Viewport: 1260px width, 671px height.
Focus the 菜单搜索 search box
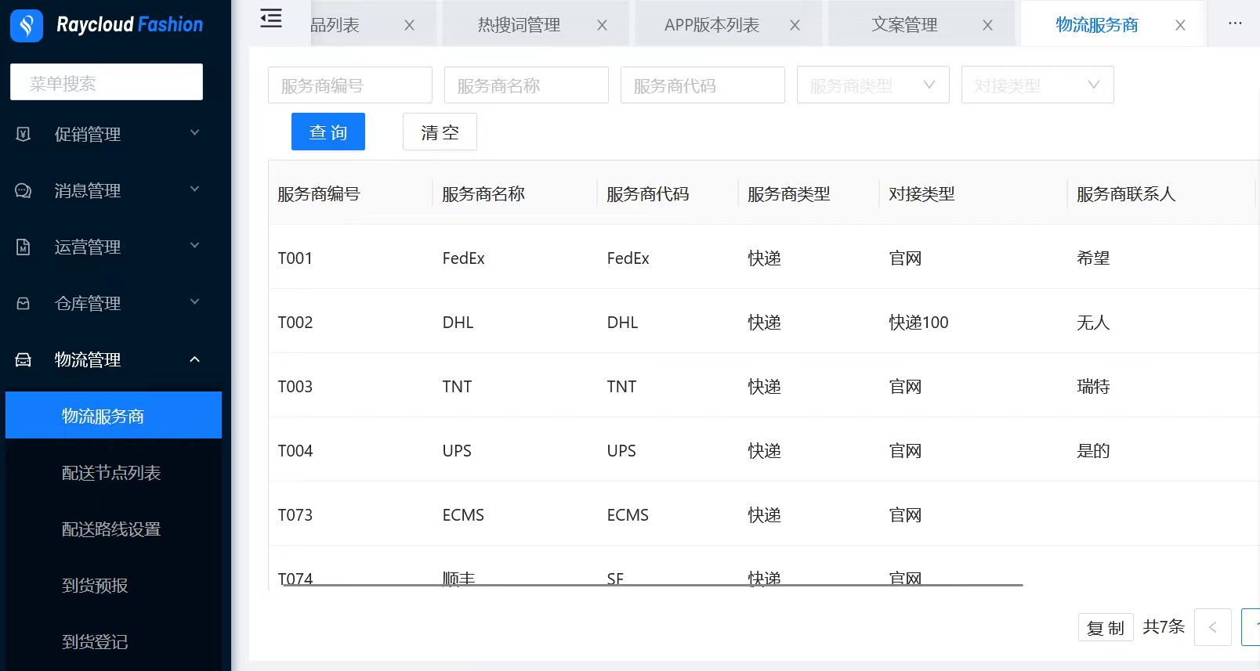pyautogui.click(x=107, y=82)
